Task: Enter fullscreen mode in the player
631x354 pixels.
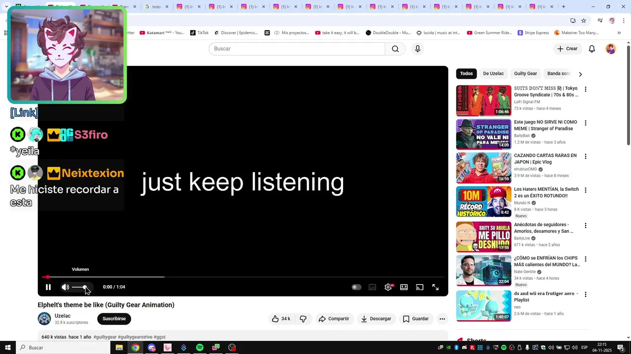Action: pos(435,287)
